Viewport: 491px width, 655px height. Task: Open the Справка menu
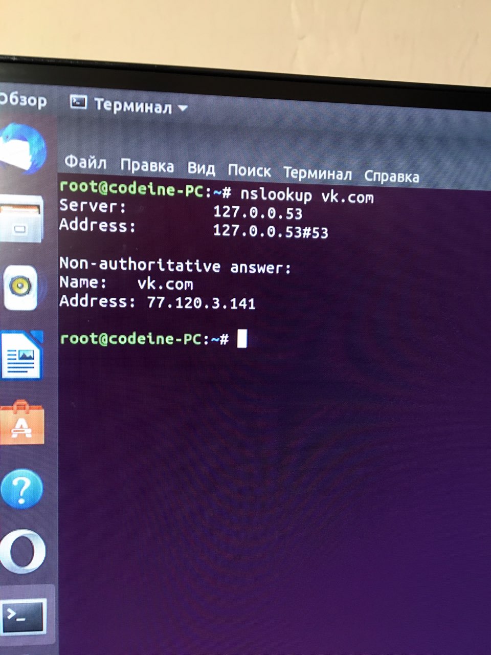[392, 176]
